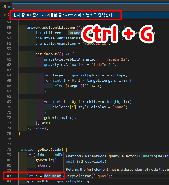Expand the breadcrumb chevron after 'js'
Screen dimensions: 169x185
pos(9,15)
